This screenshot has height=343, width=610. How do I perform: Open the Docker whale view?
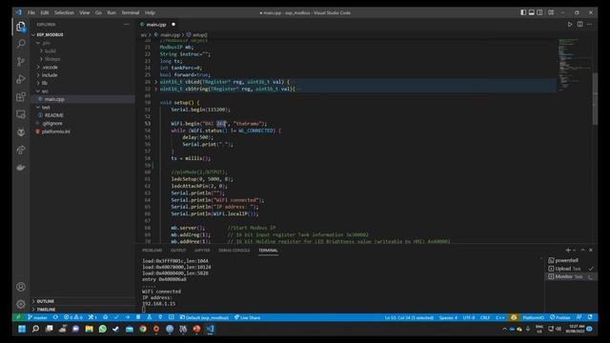21,168
